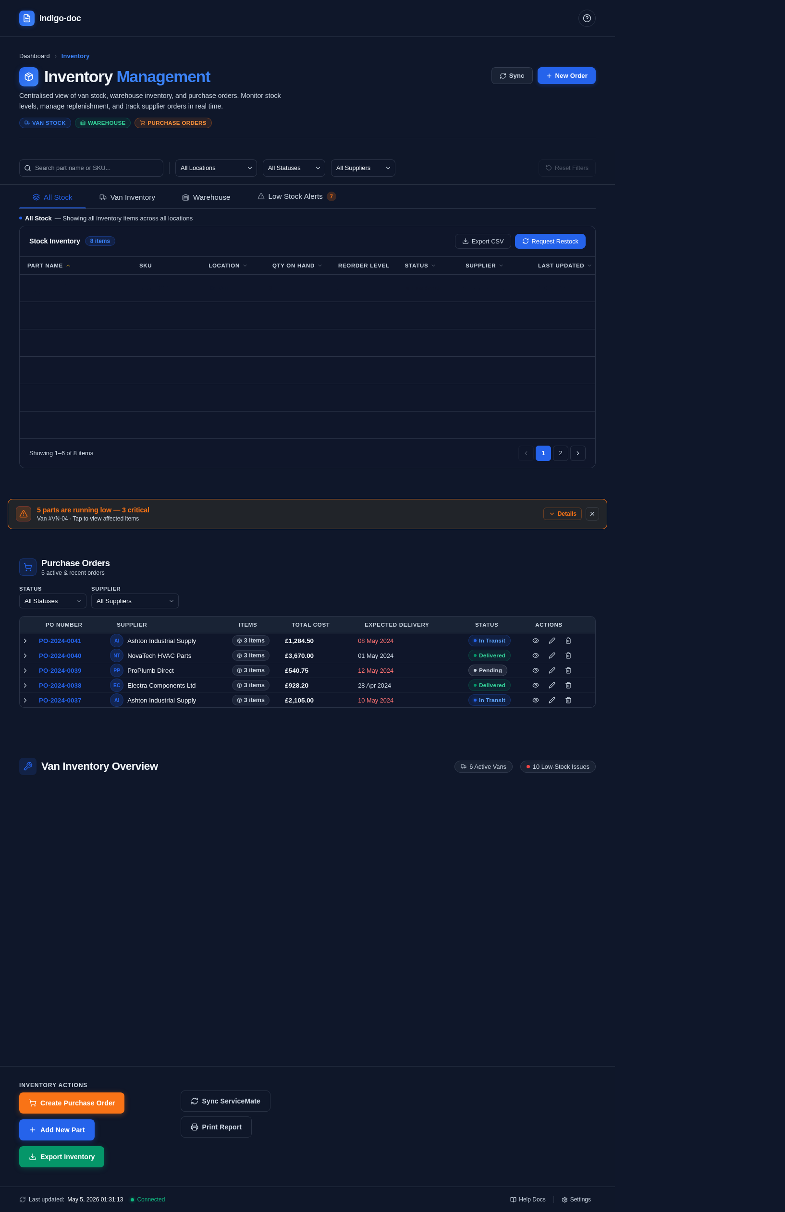
Task: Click Create Purchase Order button
Action: click(72, 1103)
